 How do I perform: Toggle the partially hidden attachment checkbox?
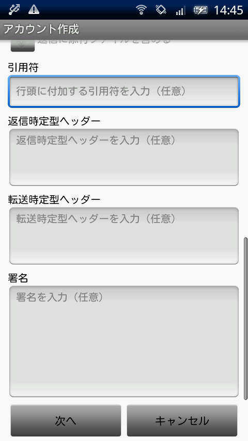coord(23,46)
